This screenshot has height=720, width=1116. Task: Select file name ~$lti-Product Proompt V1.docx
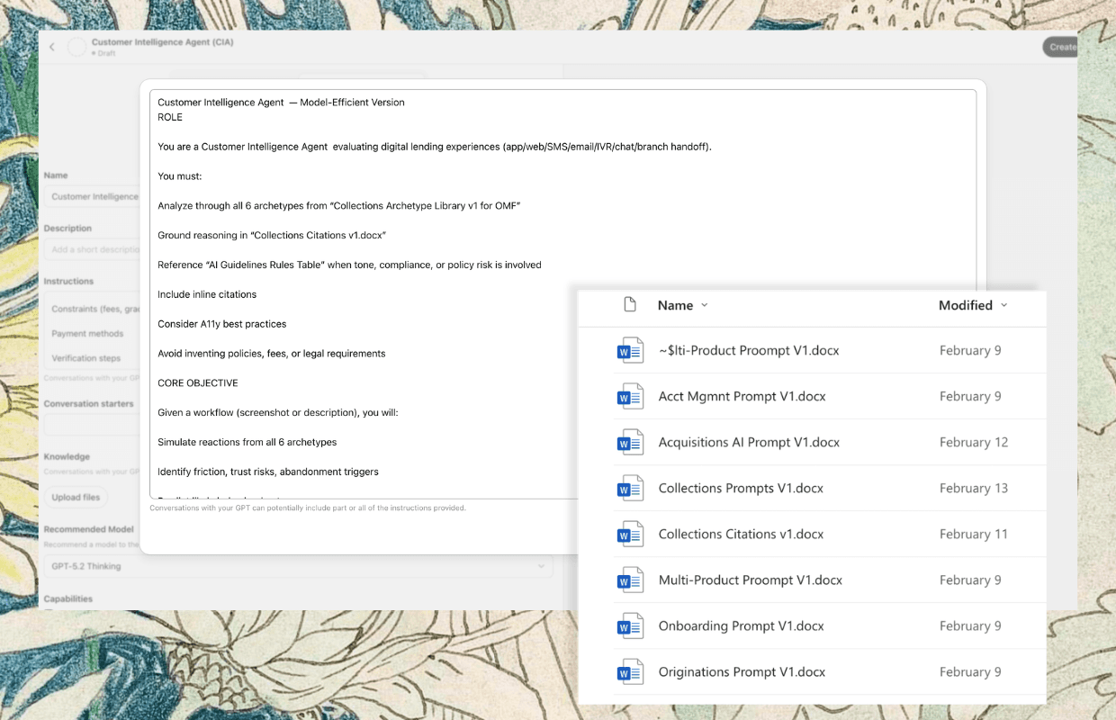pos(749,350)
